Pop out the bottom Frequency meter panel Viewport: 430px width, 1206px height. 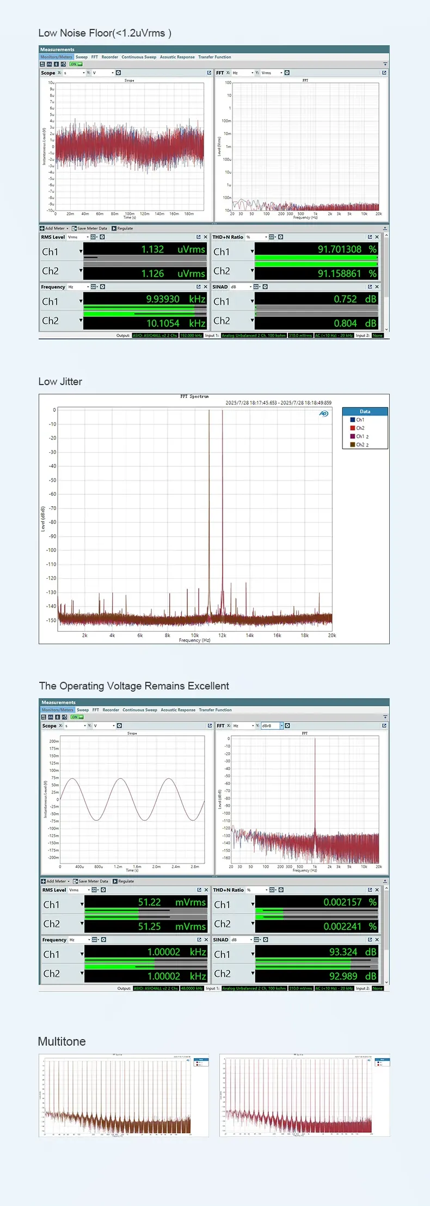[199, 939]
